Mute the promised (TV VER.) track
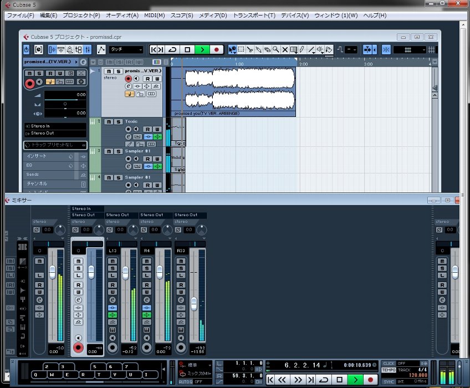The image size is (470, 388). [x=109, y=71]
